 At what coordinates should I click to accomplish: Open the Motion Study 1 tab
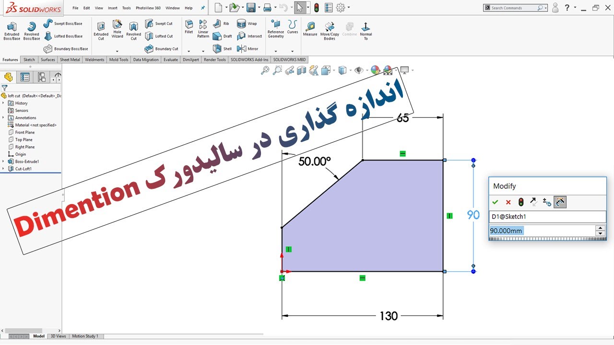pos(85,336)
